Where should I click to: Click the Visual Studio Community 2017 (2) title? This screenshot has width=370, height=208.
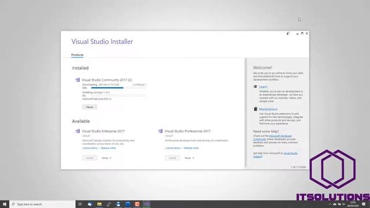[107, 80]
